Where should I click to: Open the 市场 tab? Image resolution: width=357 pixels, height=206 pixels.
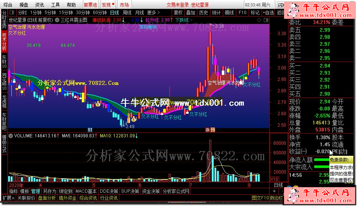124,5
